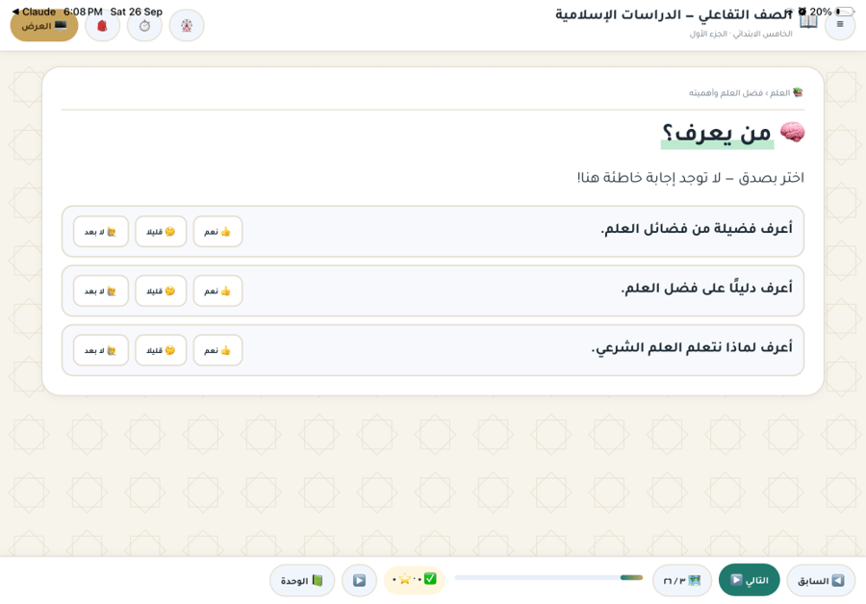Go back with السابق button
Viewport: 866px width, 604px height.
click(x=821, y=580)
